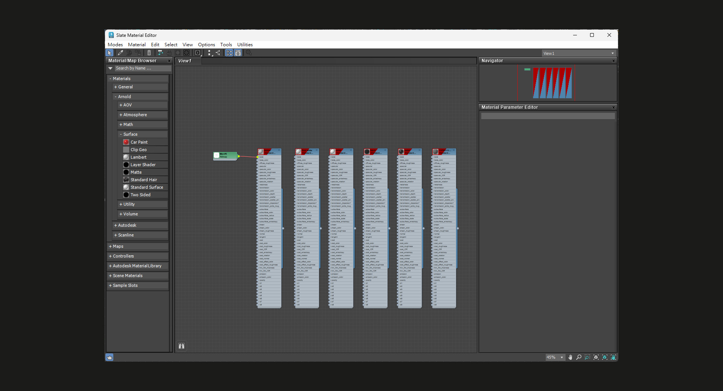Viewport: 723px width, 391px height.
Task: Expand the General materials group
Action: [116, 87]
